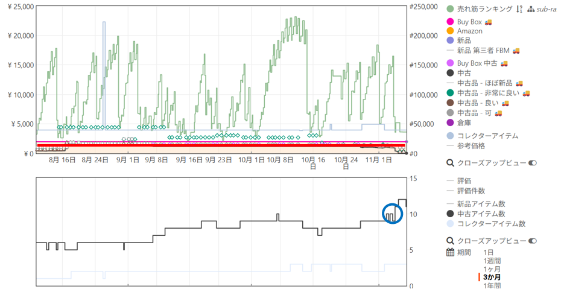Switch range to 1日
The image size is (561, 292).
point(488,252)
